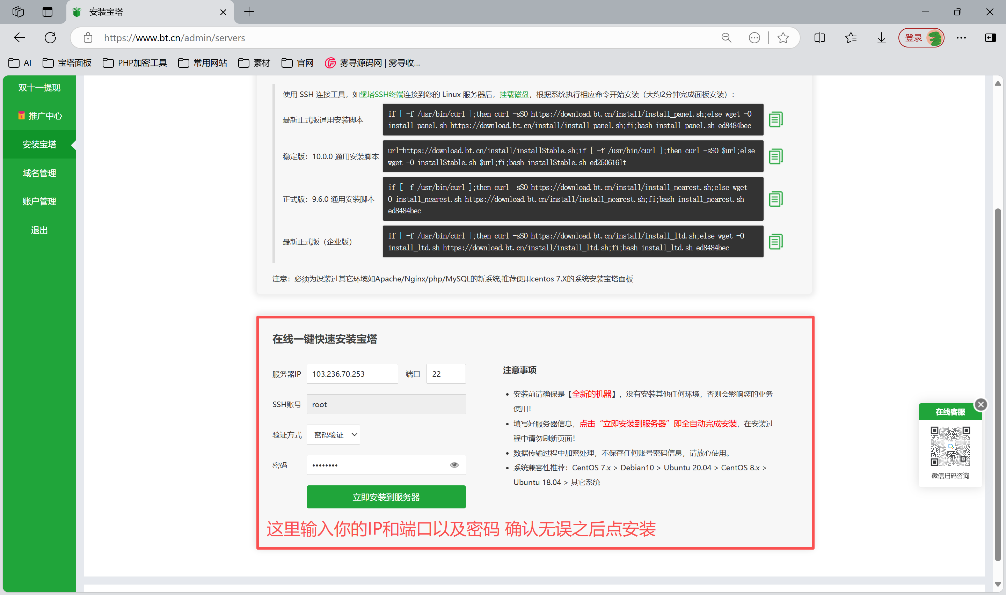Open the 挂载磁盘 link
Image resolution: width=1006 pixels, height=595 pixels.
pyautogui.click(x=514, y=95)
